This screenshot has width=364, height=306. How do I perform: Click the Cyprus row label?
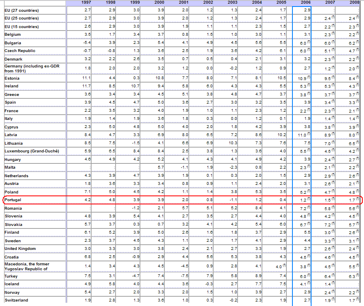pyautogui.click(x=11, y=127)
